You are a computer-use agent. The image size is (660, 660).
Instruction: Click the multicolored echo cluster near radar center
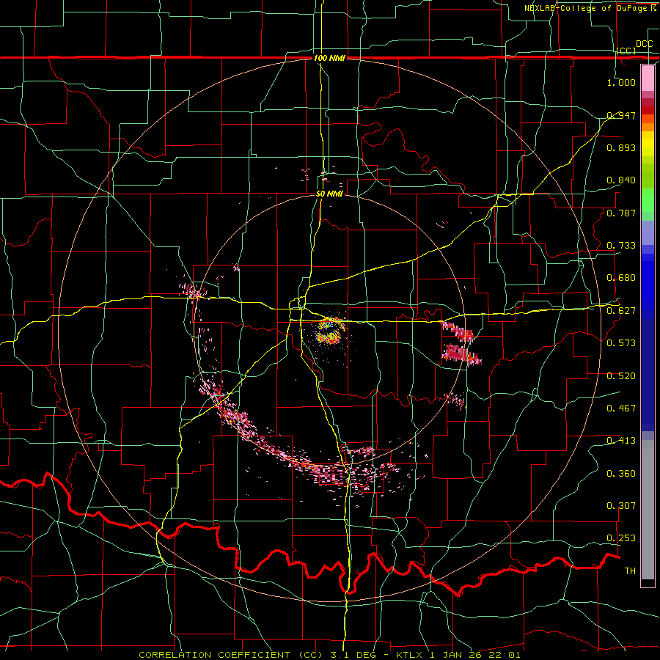[330, 331]
